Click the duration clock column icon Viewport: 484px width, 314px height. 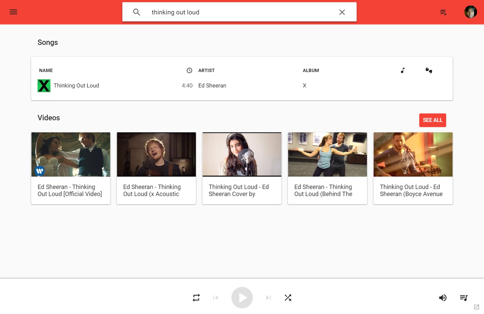coord(190,70)
